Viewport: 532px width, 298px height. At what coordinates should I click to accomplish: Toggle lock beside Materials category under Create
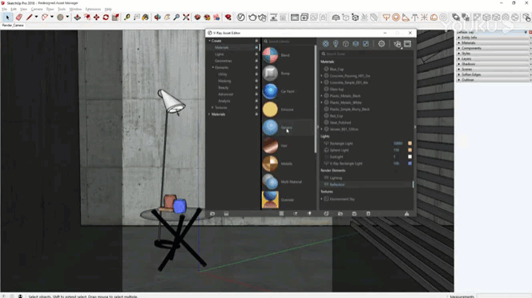tap(256, 47)
